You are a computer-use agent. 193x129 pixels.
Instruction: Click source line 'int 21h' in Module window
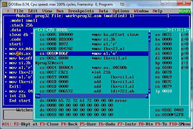(18, 96)
